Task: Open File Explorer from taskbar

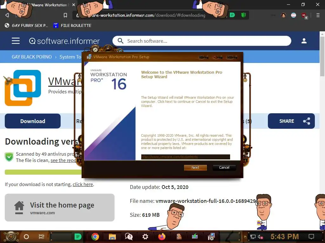Action: pos(112,237)
